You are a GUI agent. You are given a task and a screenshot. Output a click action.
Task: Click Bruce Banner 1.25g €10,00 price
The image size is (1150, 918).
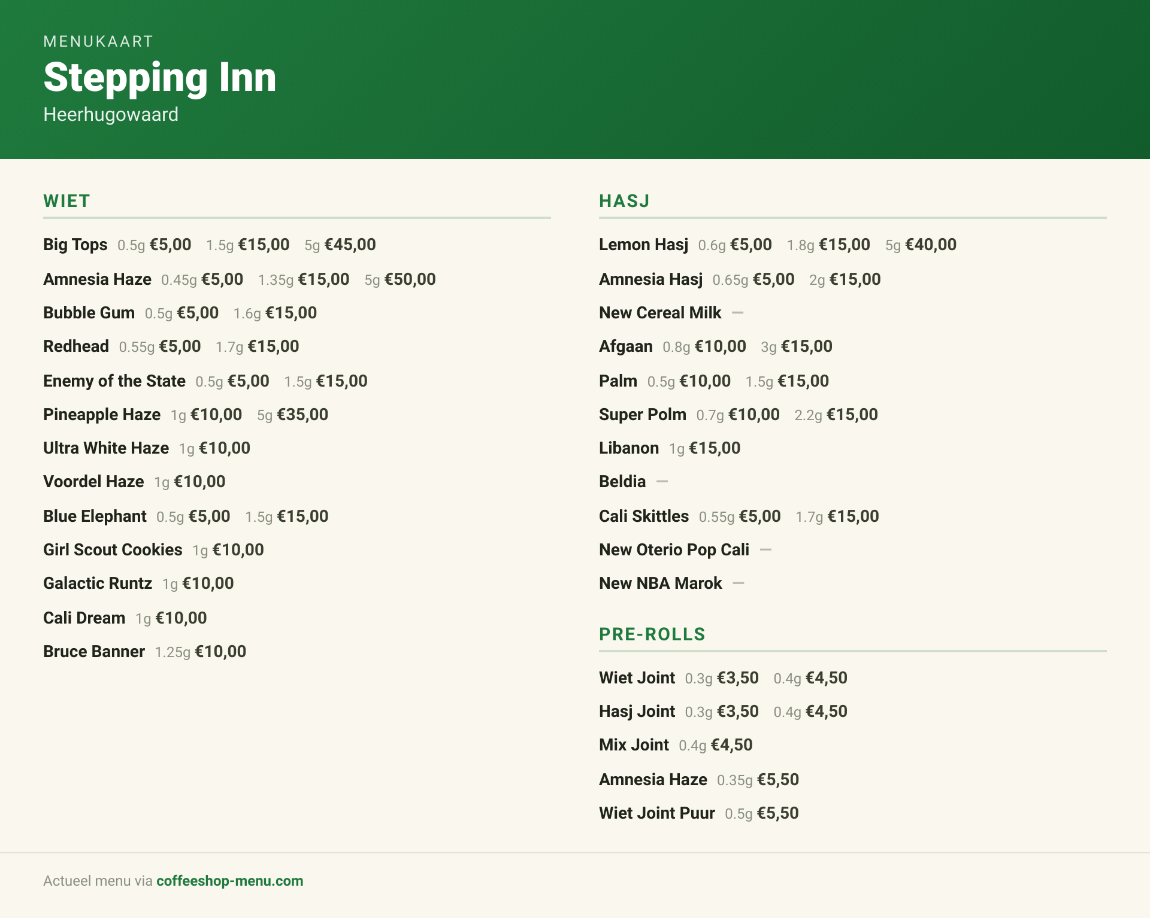pos(201,652)
